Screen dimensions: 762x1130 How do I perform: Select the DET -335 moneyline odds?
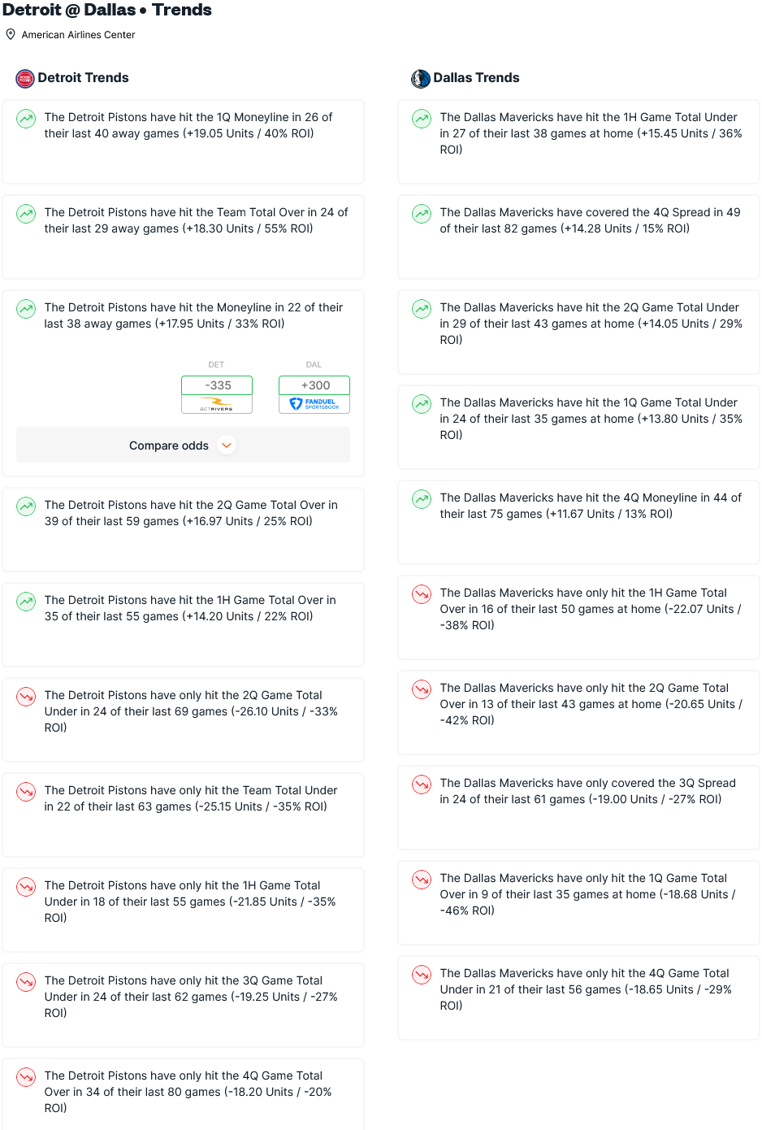[x=217, y=385]
